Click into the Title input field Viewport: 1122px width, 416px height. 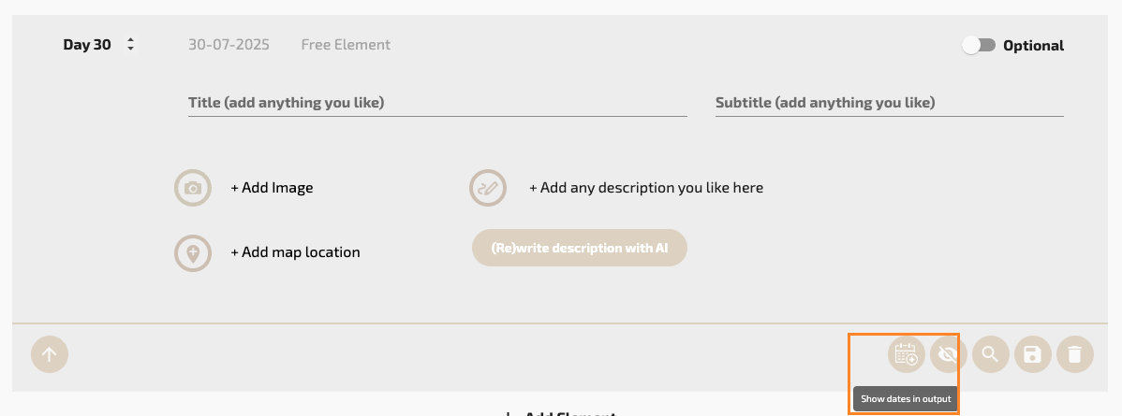(x=437, y=103)
